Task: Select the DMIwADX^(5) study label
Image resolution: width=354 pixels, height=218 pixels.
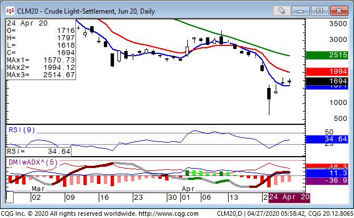Action: click(x=33, y=162)
